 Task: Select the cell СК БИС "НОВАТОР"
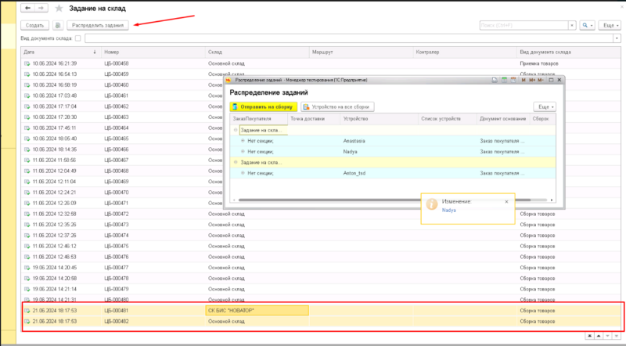257,311
